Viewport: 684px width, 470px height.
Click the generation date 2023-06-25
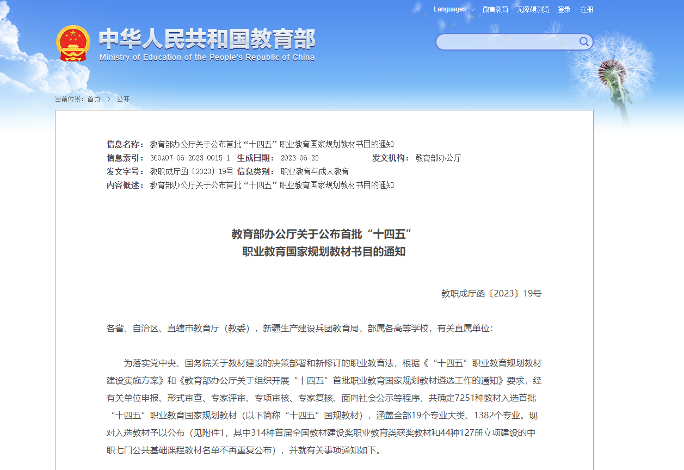point(299,158)
